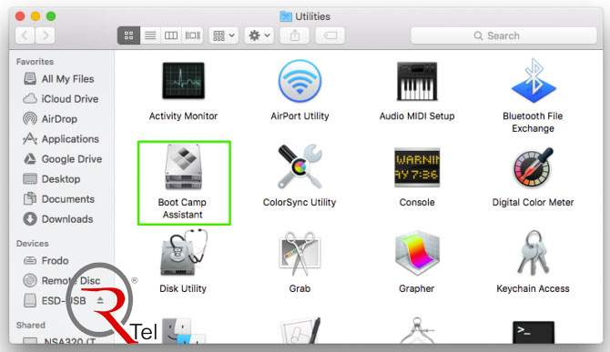Click the Utilities folder title icon
This screenshot has height=352, width=610.
click(x=286, y=16)
